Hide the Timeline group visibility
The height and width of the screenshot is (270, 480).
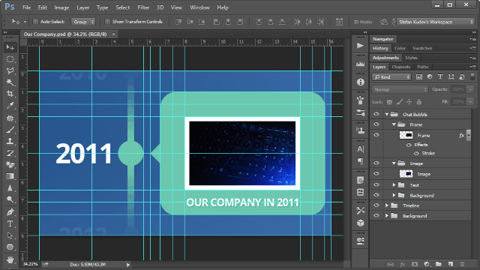pyautogui.click(x=376, y=205)
